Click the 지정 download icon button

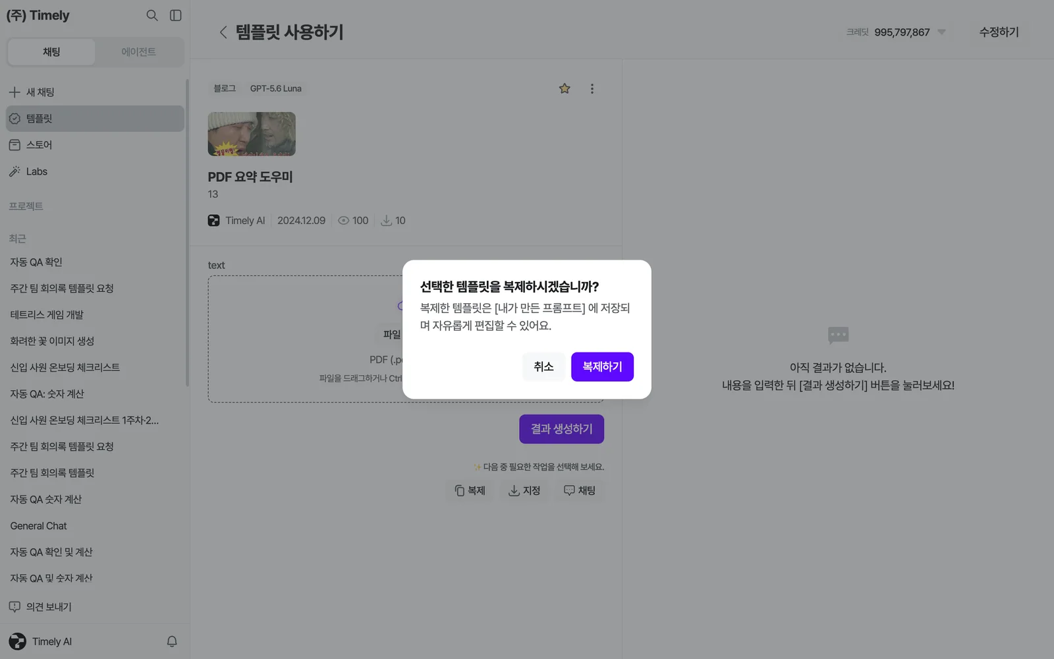pos(524,491)
